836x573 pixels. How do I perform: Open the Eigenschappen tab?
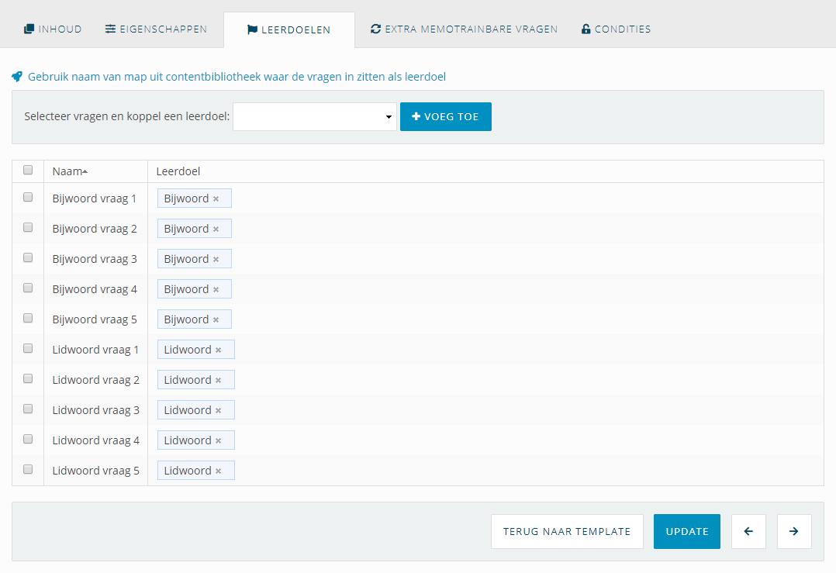(156, 29)
